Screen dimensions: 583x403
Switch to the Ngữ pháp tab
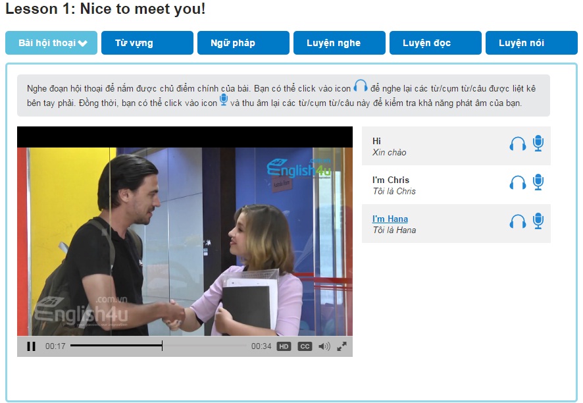tap(243, 43)
